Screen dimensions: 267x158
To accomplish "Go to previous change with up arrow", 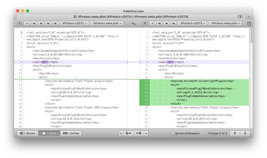I will [235, 133].
